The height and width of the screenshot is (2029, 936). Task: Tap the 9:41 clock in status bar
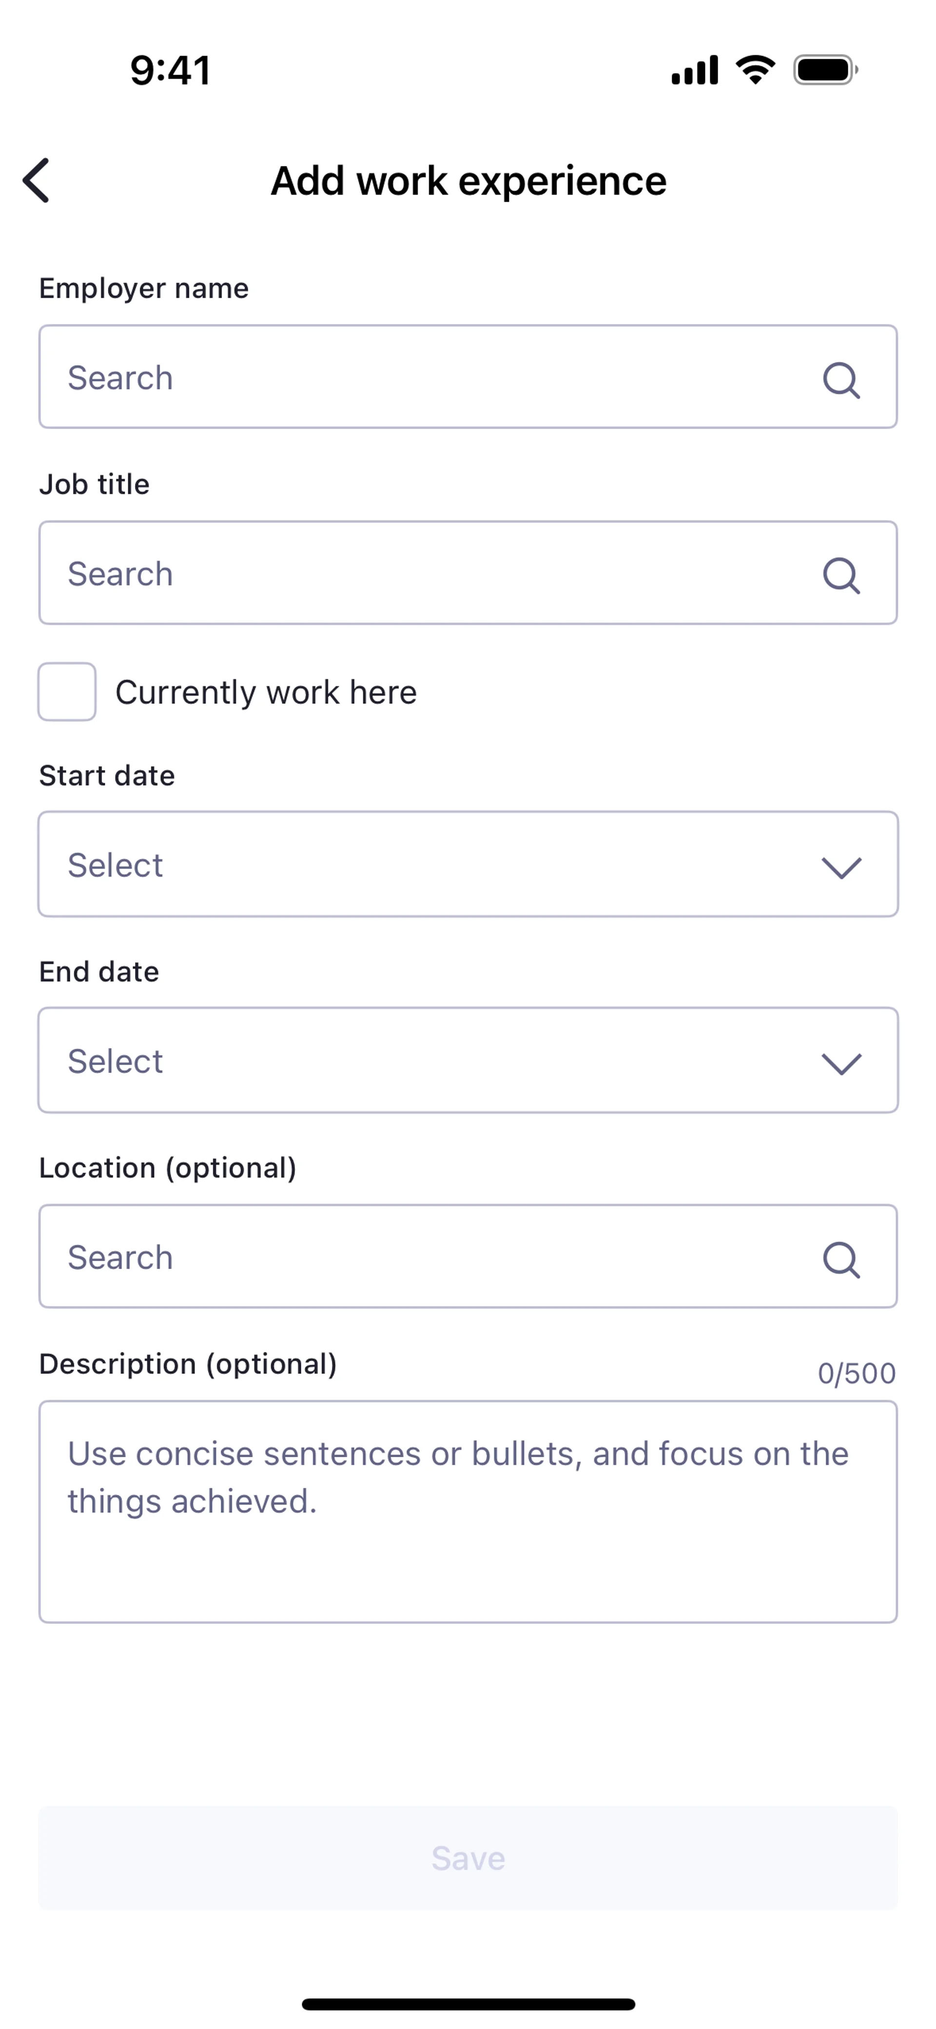pyautogui.click(x=170, y=70)
